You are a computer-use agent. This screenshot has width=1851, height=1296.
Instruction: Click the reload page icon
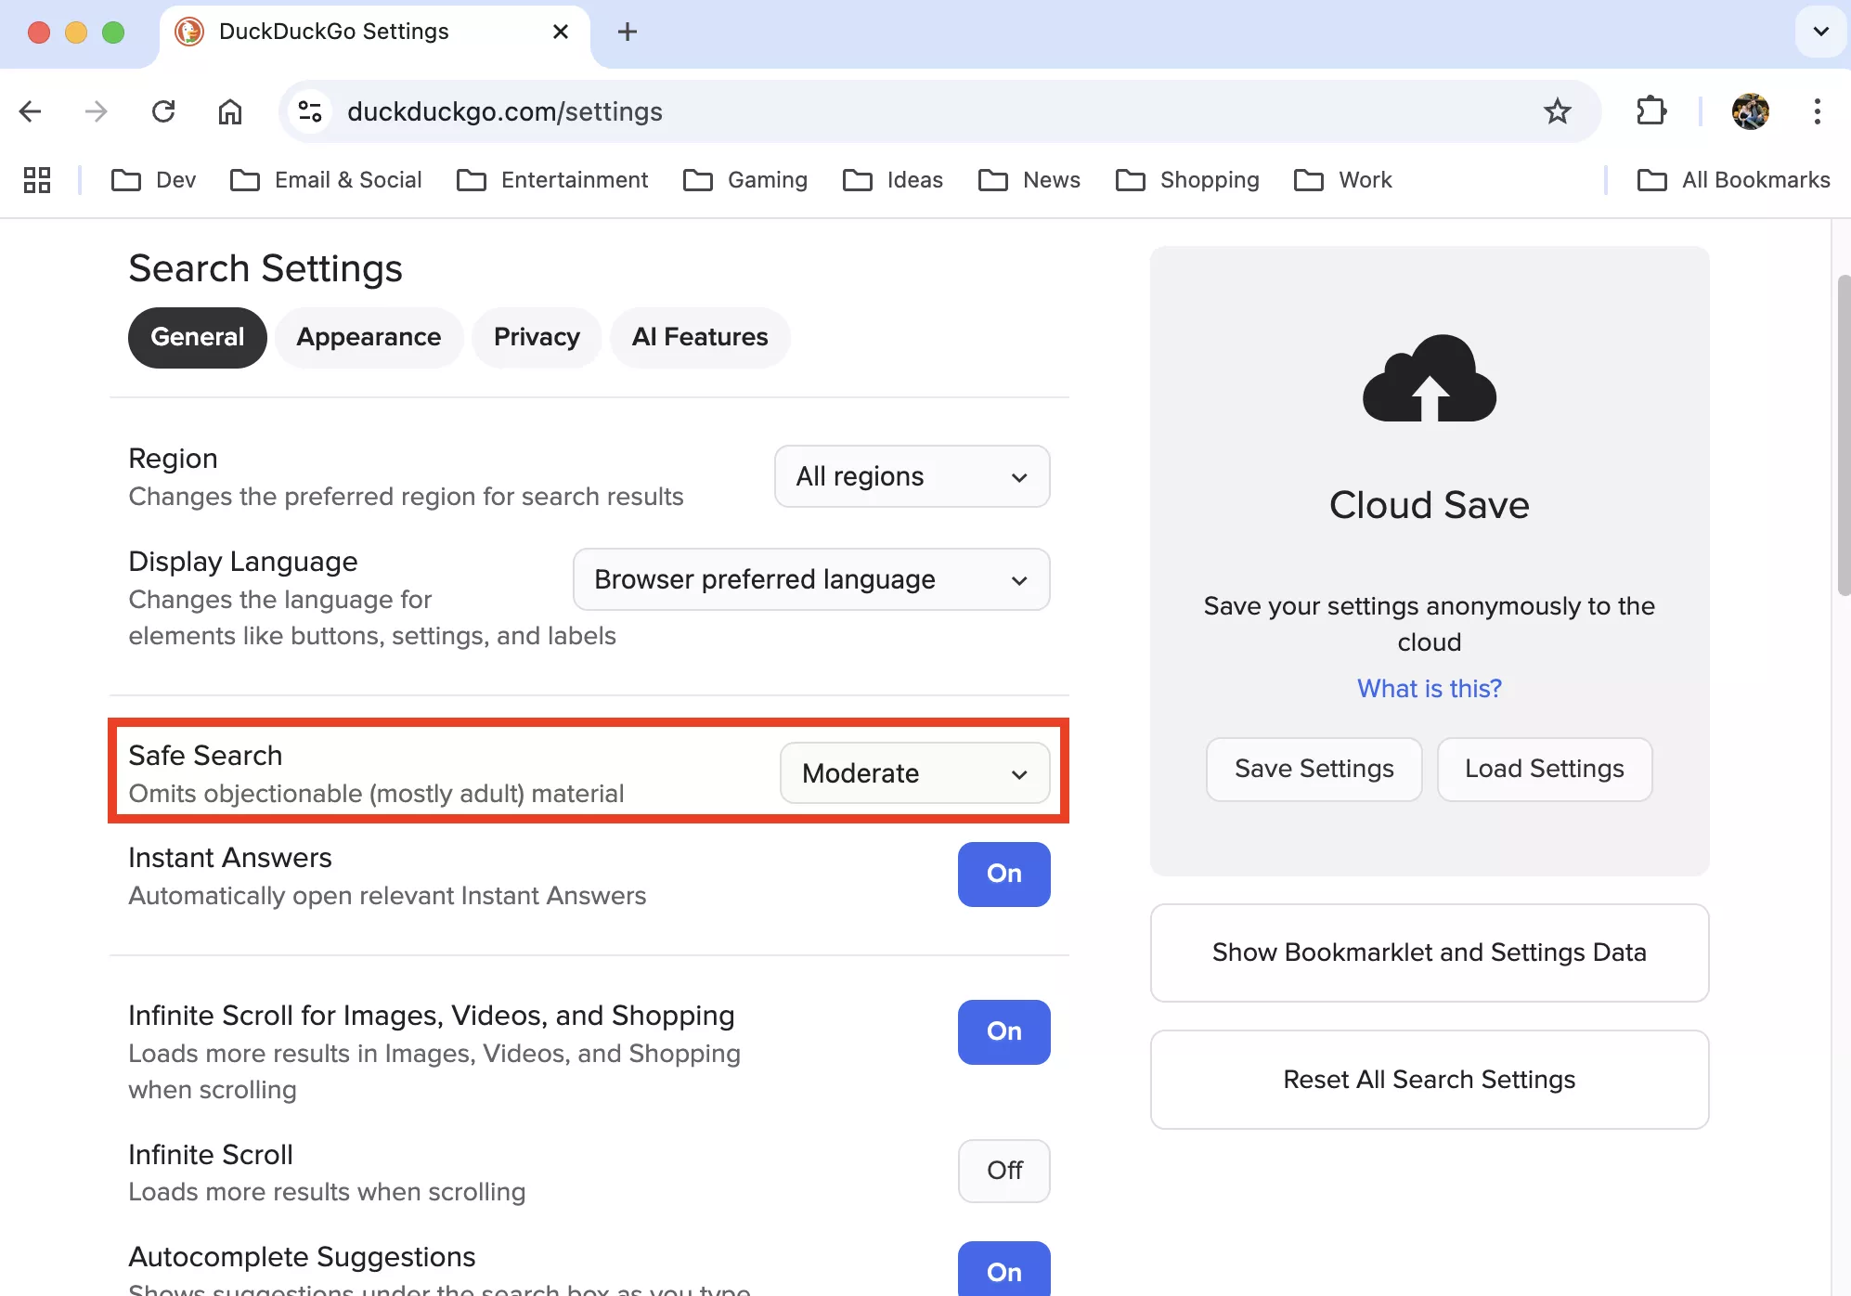(x=163, y=111)
